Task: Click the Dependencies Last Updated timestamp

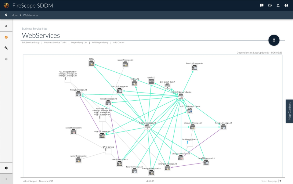Action: coord(259,53)
